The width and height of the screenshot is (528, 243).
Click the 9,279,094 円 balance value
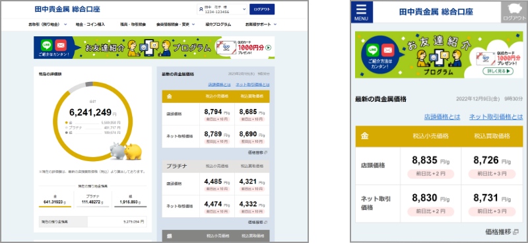(134, 222)
